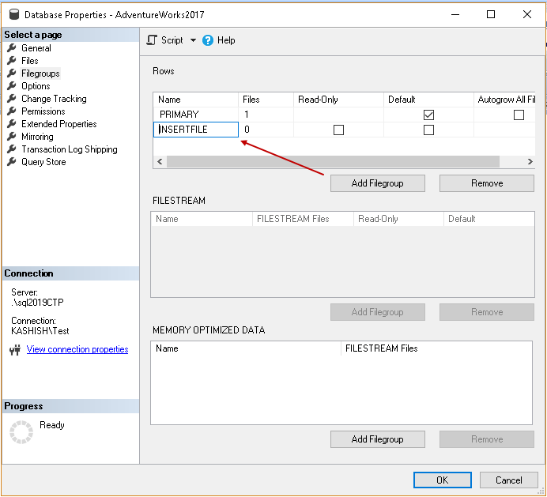
Task: Click the Autogrow All Files column header
Action: (505, 100)
